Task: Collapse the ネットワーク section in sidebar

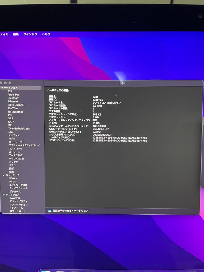Action: [x=4, y=175]
